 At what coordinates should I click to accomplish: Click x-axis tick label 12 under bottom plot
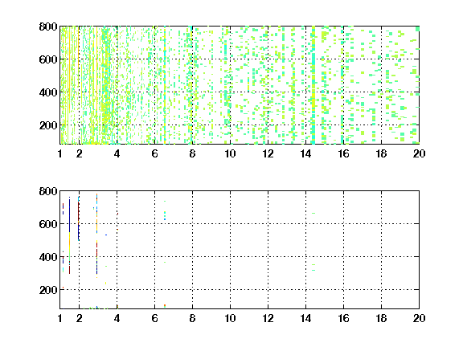tap(268, 318)
